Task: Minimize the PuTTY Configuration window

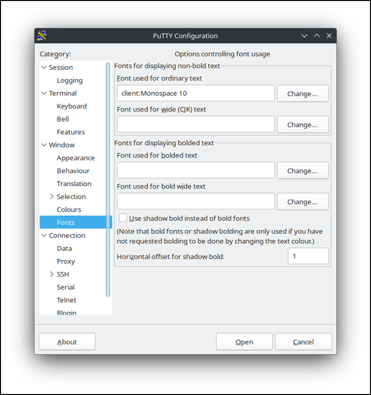Action: click(x=304, y=36)
